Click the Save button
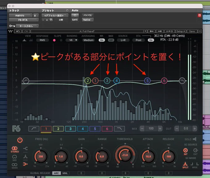 tap(192, 31)
